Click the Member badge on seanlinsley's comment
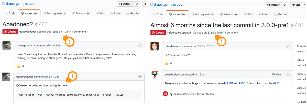The width and height of the screenshot is (307, 105). 276,74
